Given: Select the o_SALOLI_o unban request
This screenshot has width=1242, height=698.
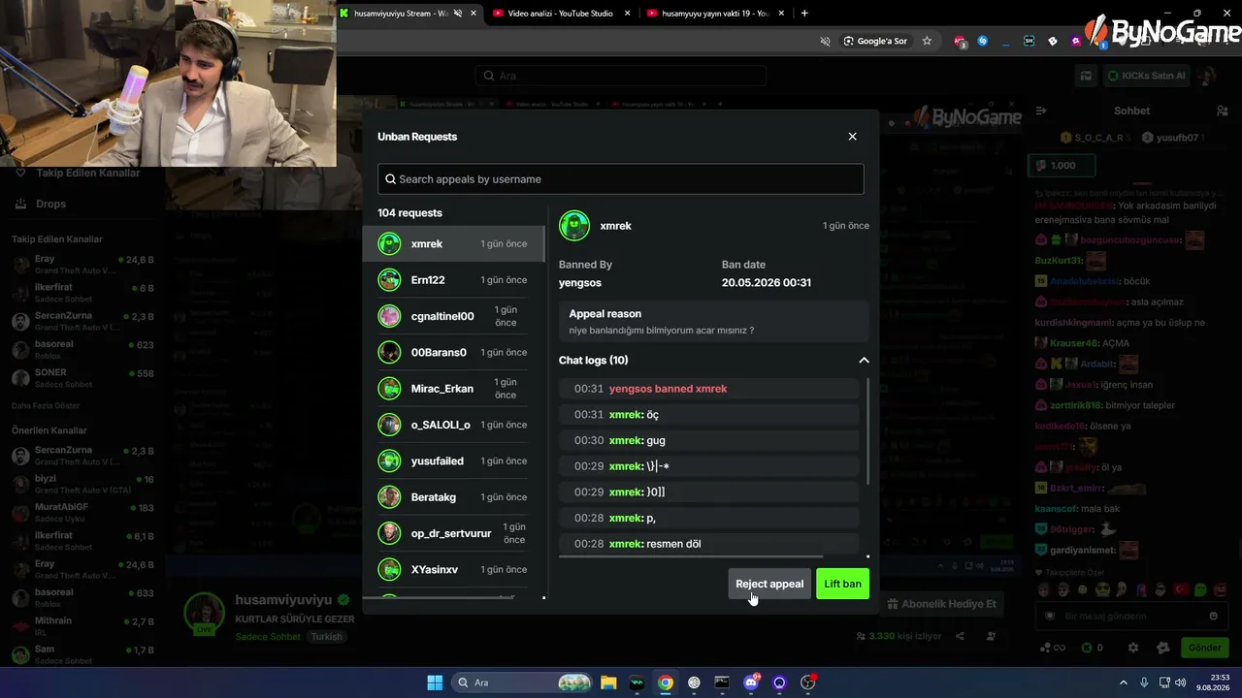Looking at the screenshot, I should coord(453,425).
